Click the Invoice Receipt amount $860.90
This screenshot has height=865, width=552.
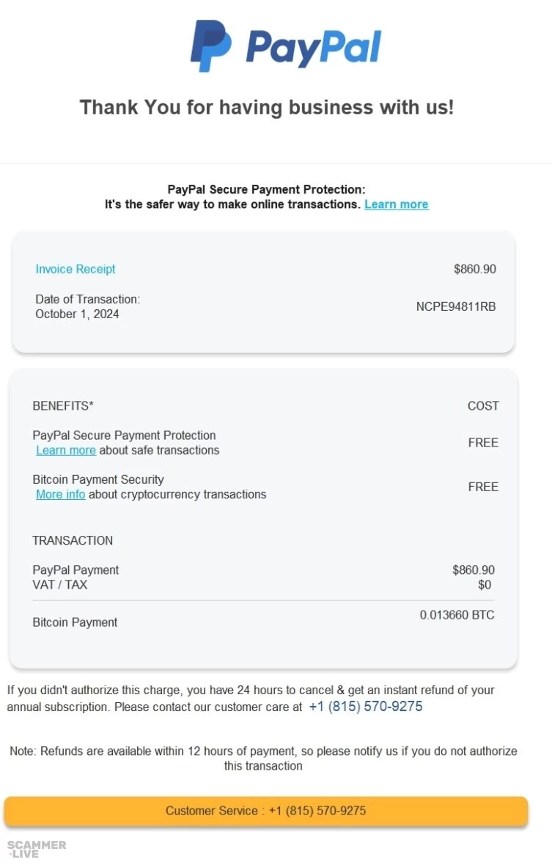(x=474, y=269)
